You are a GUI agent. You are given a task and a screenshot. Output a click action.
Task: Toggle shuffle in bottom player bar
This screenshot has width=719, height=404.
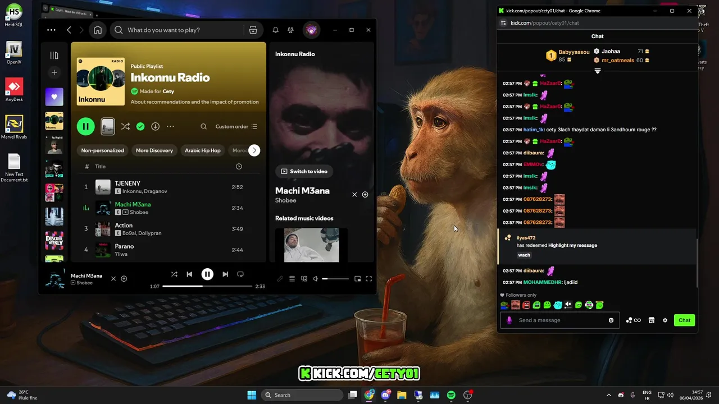point(174,274)
